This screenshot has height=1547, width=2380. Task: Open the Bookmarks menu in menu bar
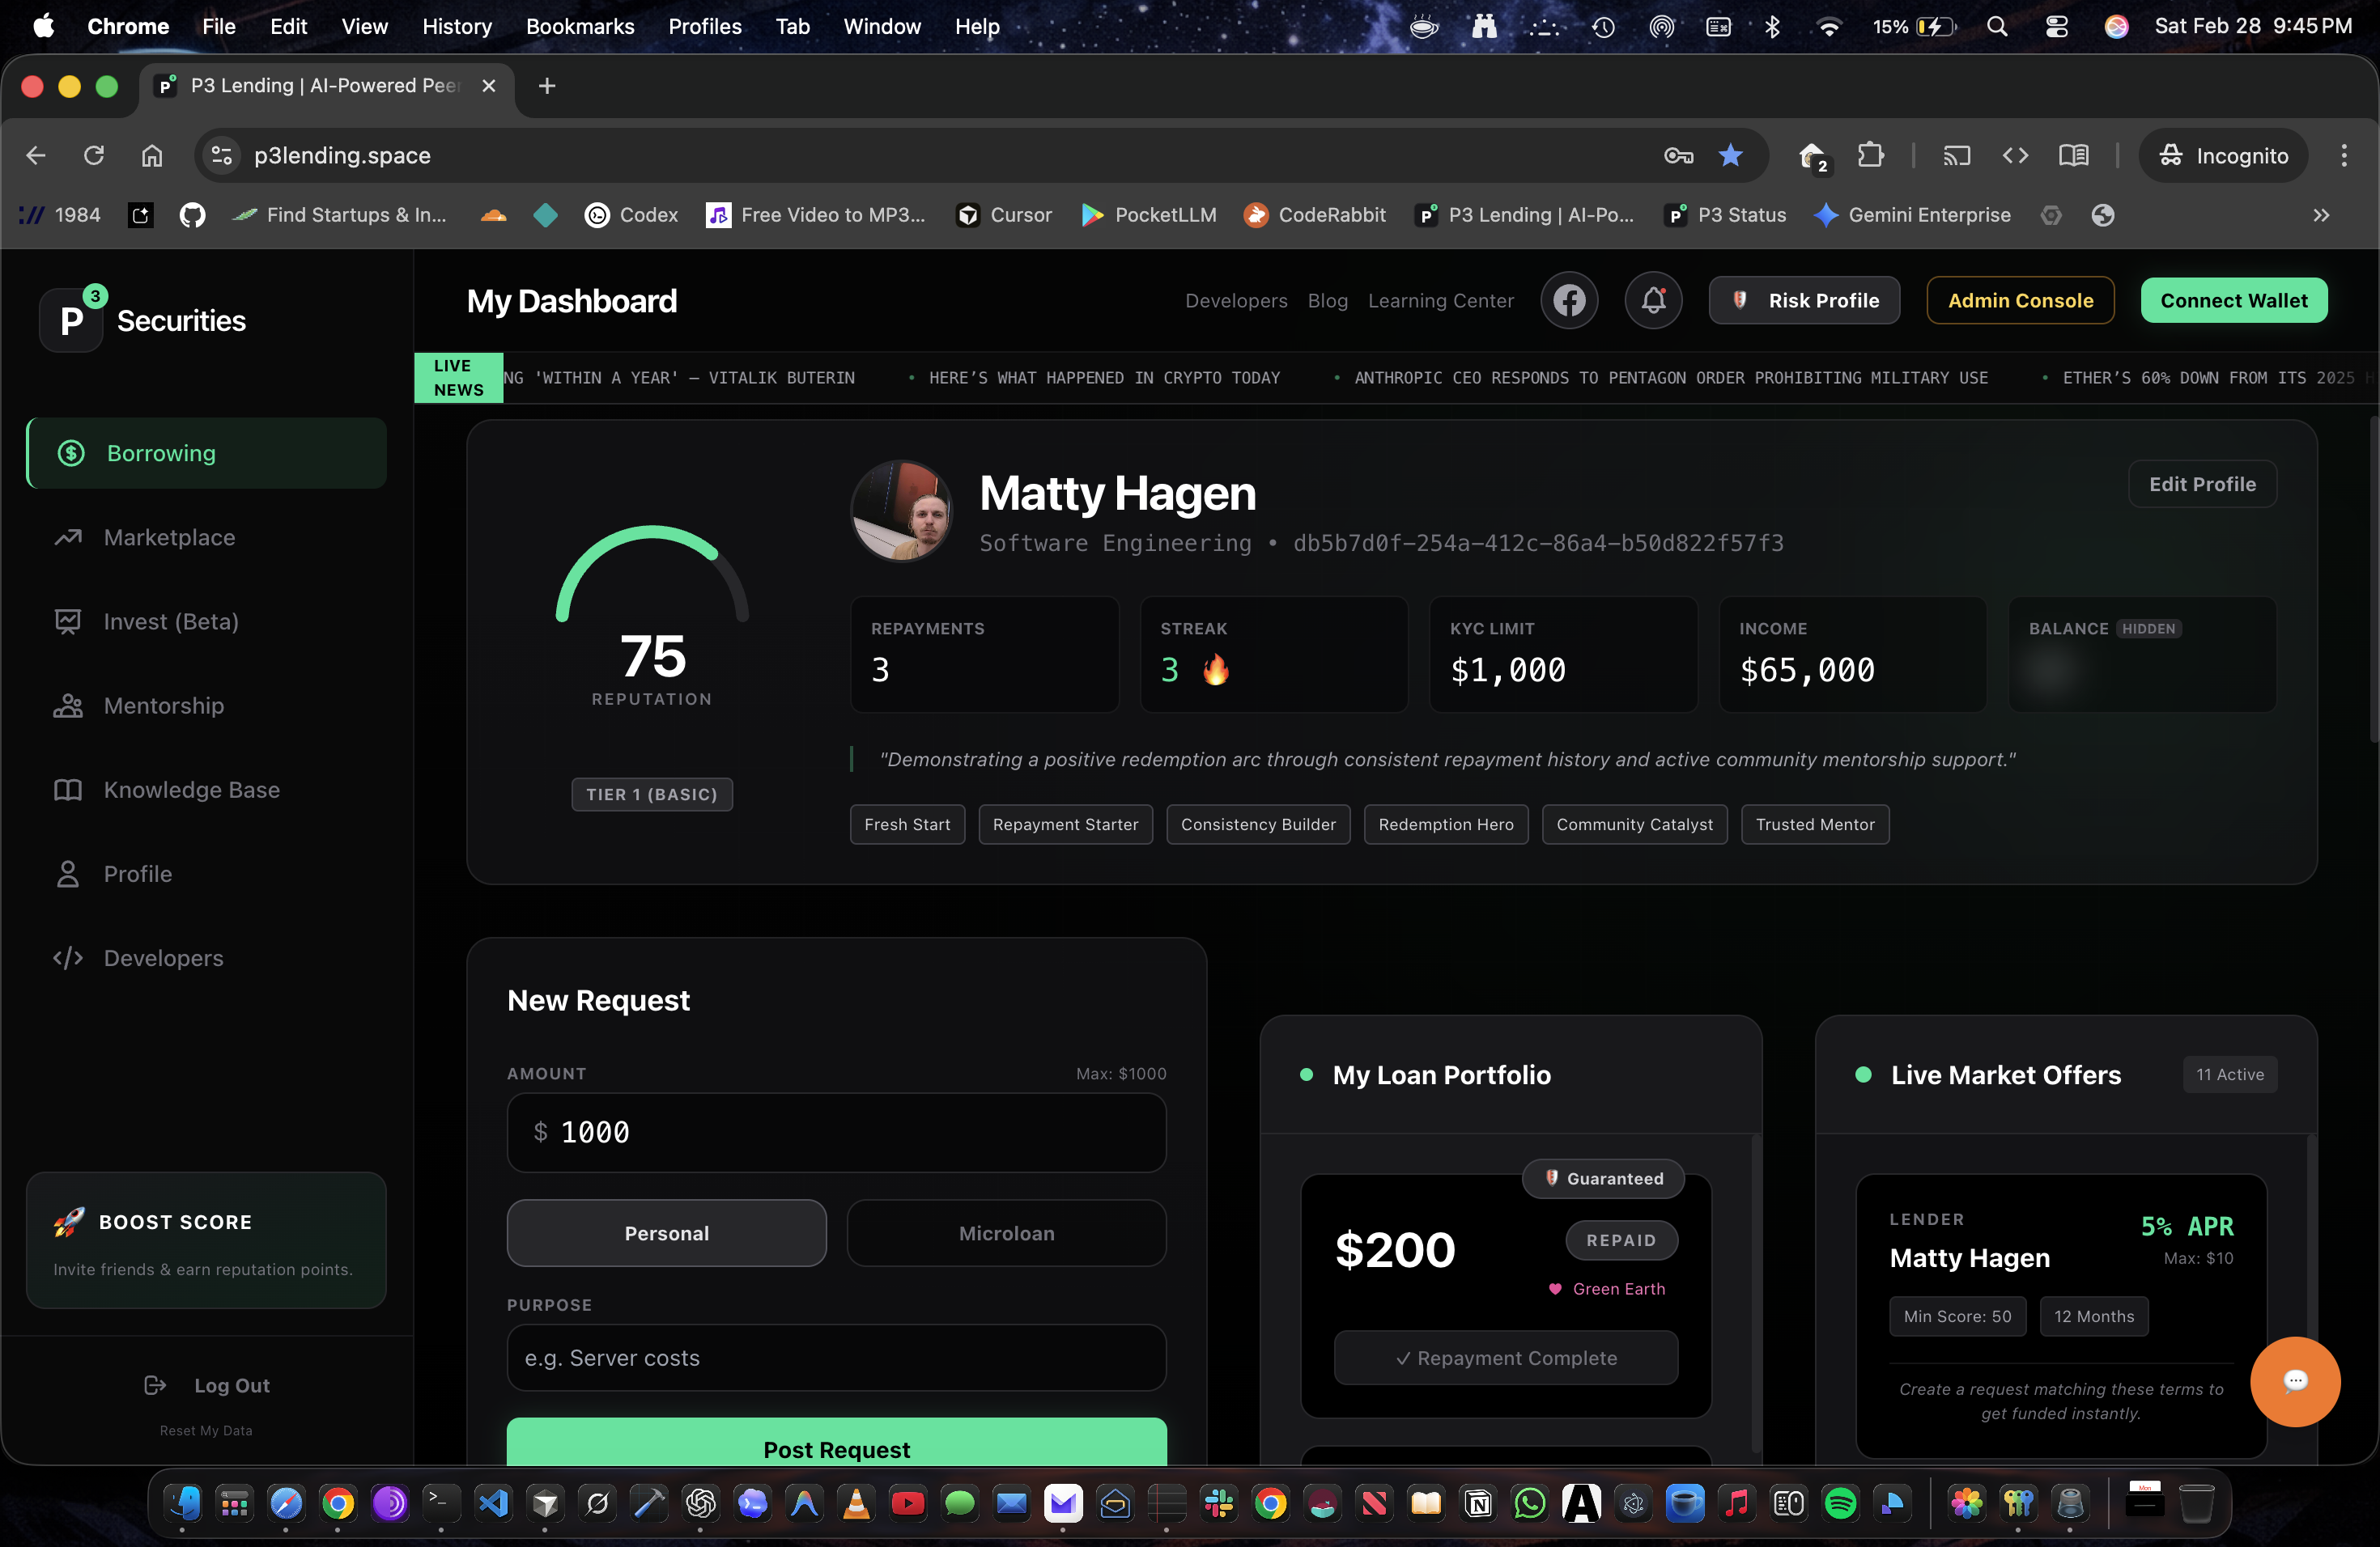click(x=580, y=26)
